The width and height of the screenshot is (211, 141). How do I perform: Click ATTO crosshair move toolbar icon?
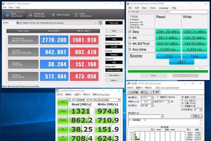[149, 92]
